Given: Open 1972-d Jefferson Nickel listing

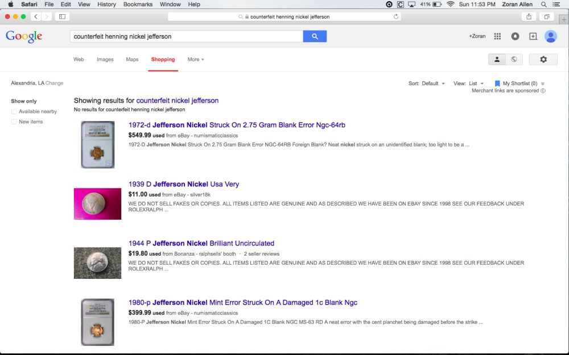Looking at the screenshot, I should (x=237, y=125).
